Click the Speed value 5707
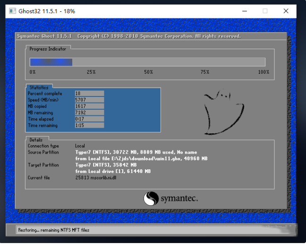Screen dimensions: 306x244 tap(89, 100)
